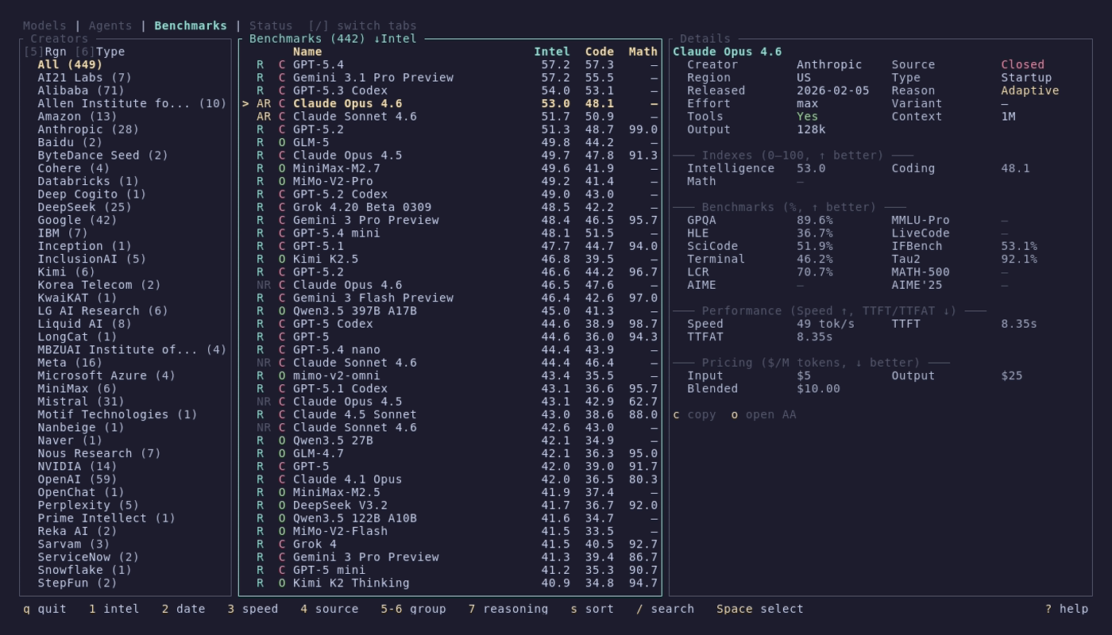Switch to the Models tab

tap(44, 25)
